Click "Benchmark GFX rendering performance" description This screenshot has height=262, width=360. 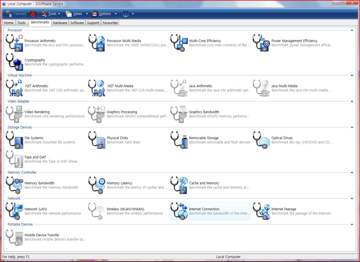(x=54, y=116)
